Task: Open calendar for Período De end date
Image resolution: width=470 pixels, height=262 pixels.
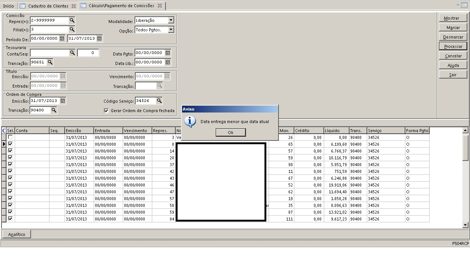Action: (99, 39)
